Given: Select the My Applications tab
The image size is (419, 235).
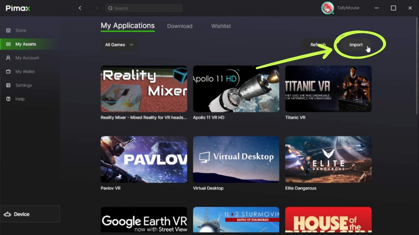Looking at the screenshot, I should coord(128,26).
